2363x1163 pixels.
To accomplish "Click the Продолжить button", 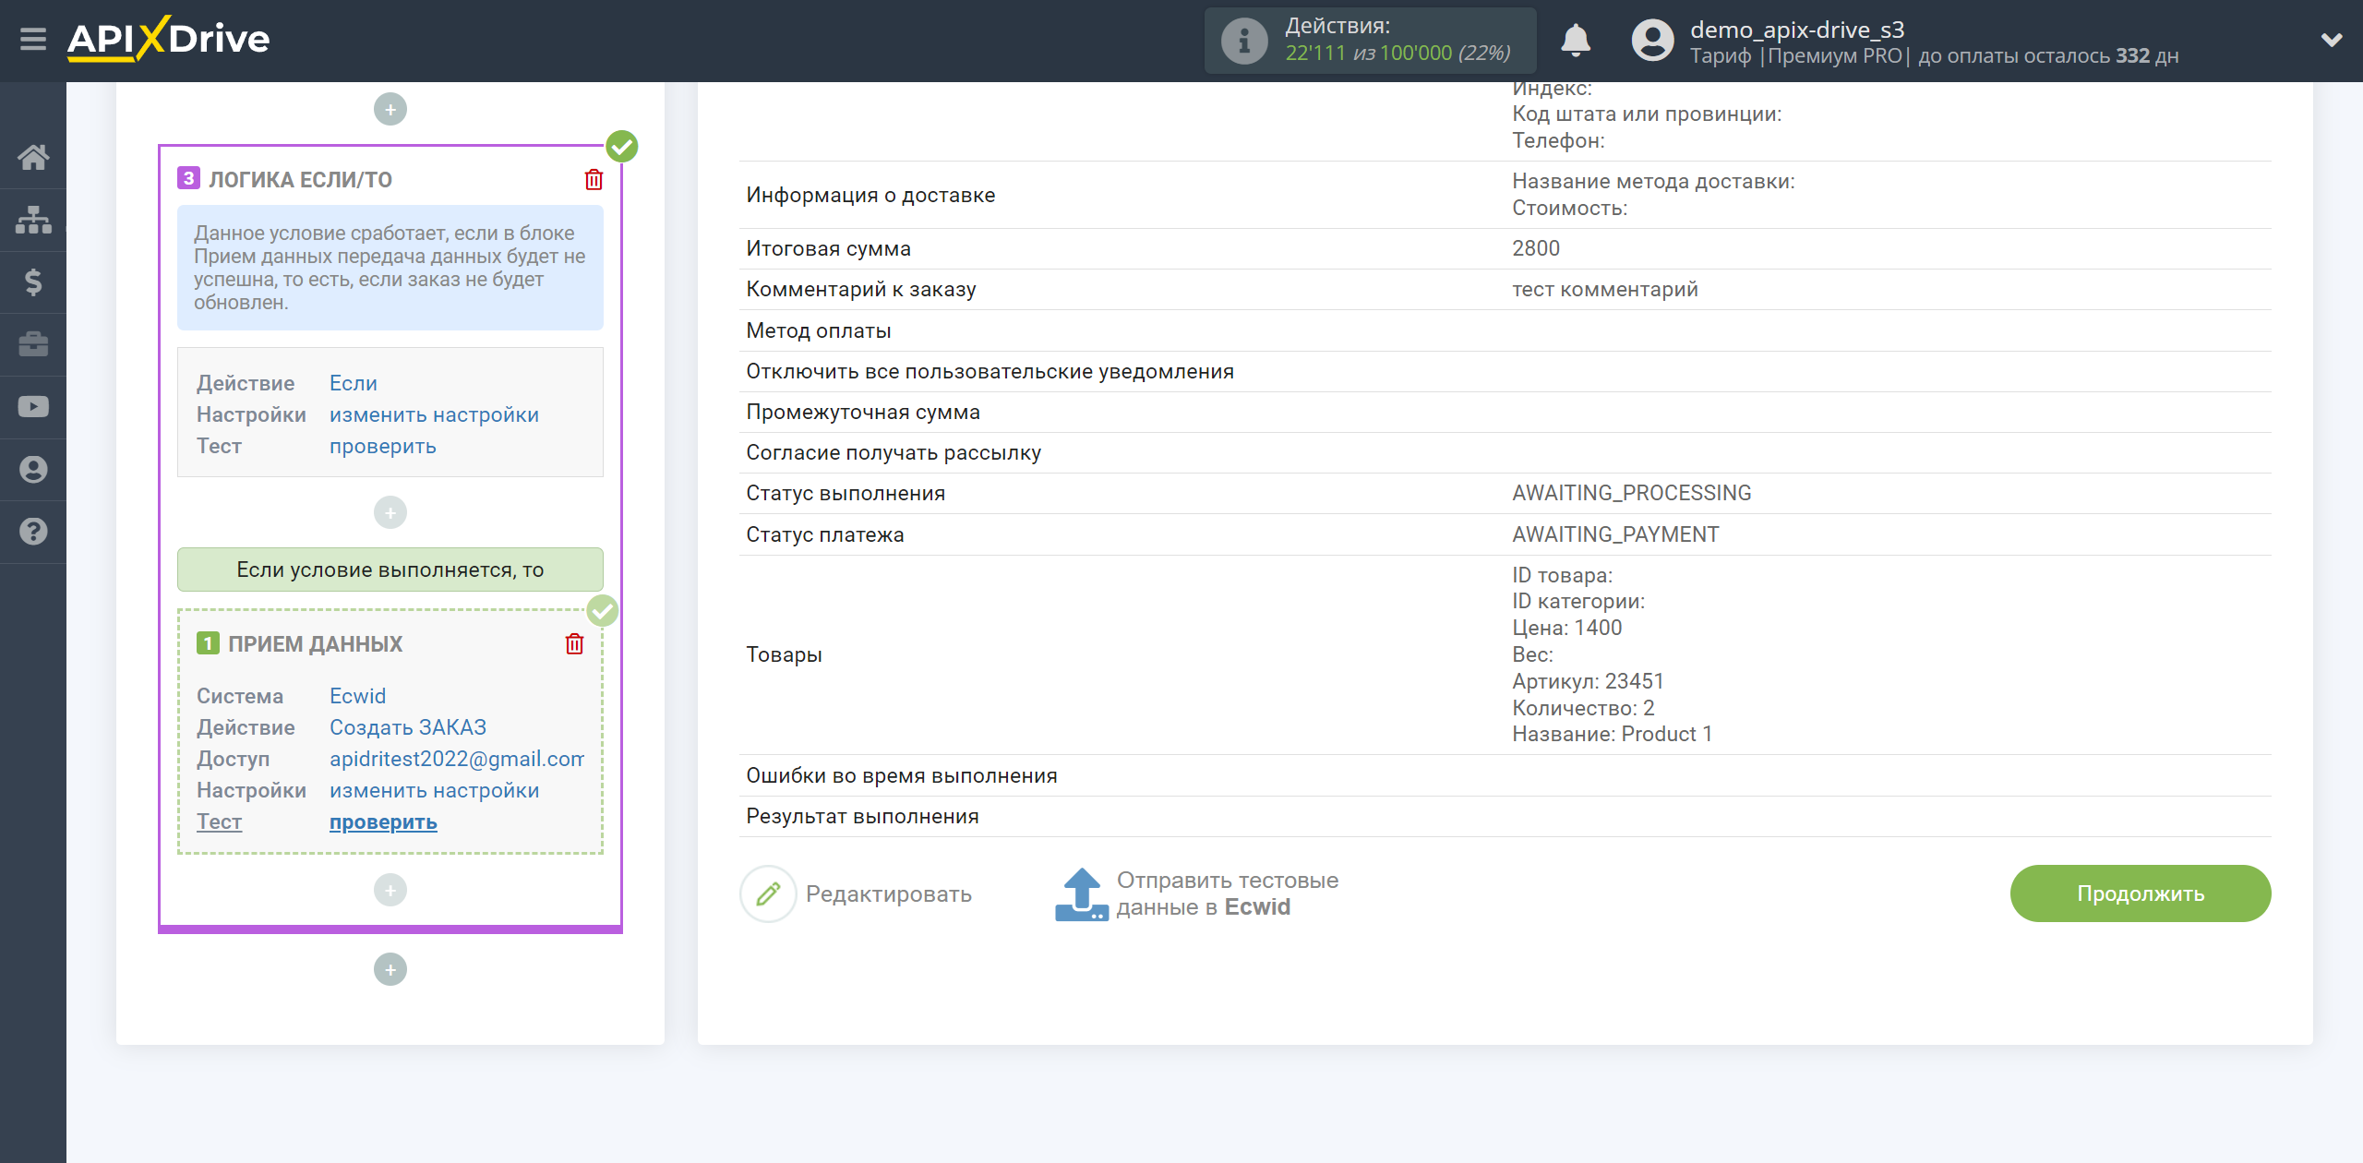I will coord(2141,893).
